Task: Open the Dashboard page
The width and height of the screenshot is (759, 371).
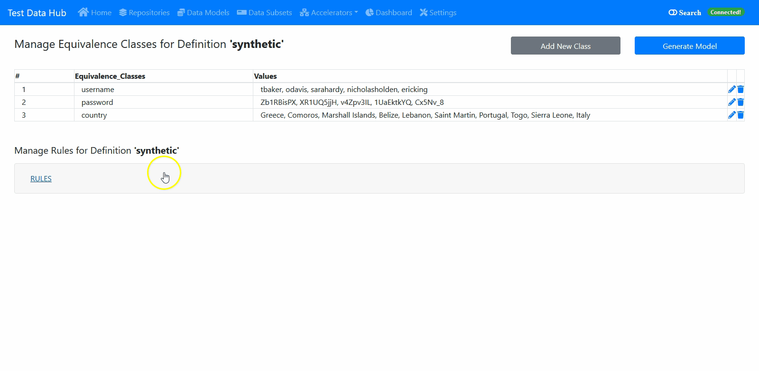Action: [389, 13]
